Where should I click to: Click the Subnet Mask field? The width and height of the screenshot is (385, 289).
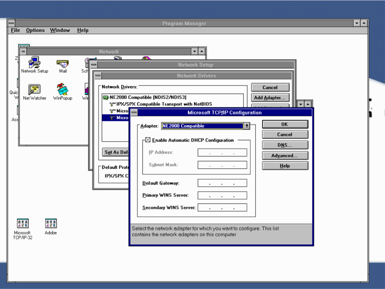(x=222, y=165)
